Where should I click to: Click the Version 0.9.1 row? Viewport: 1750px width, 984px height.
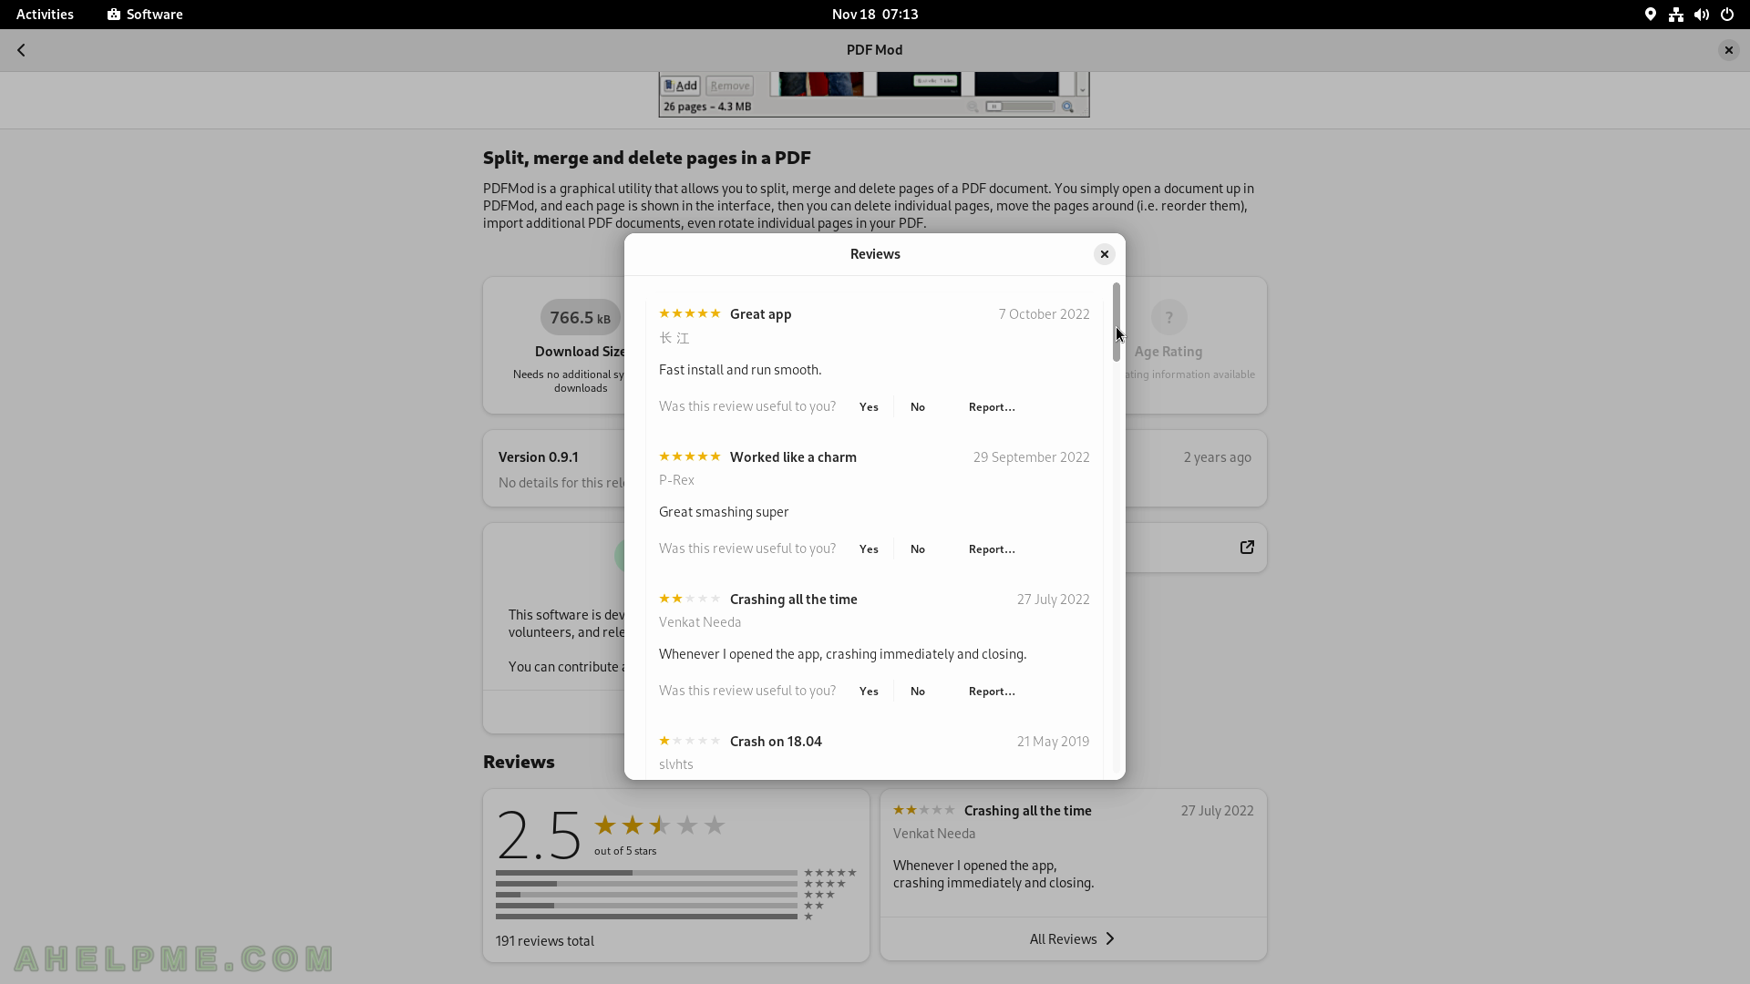tap(875, 469)
